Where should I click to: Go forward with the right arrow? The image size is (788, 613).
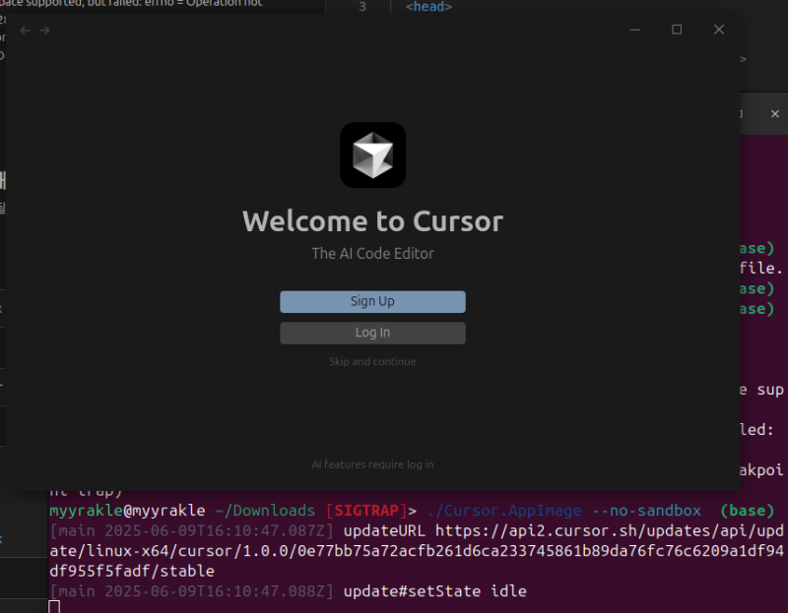(x=44, y=31)
